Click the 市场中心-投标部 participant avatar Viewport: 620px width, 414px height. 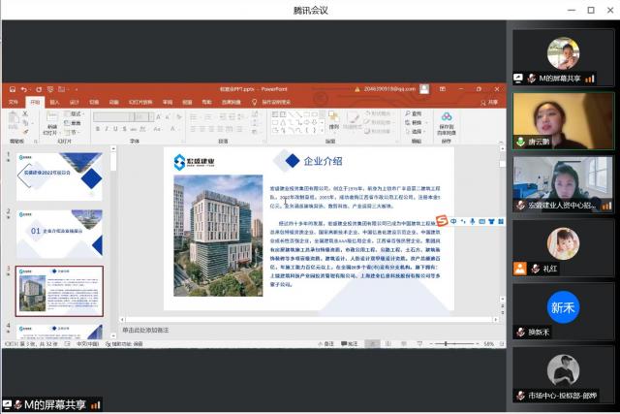point(563,370)
